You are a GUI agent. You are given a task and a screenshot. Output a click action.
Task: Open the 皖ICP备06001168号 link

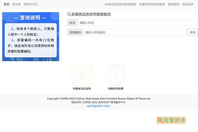(98, 106)
